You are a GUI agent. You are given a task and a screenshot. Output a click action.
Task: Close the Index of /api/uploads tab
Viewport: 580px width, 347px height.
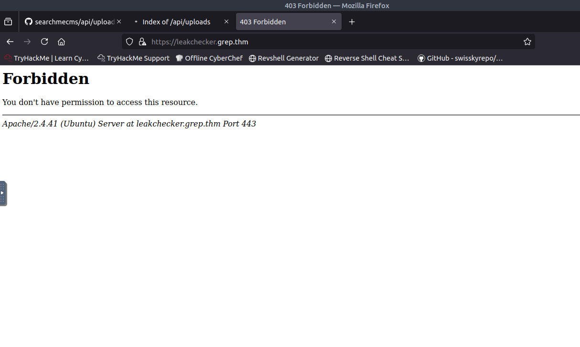[226, 22]
